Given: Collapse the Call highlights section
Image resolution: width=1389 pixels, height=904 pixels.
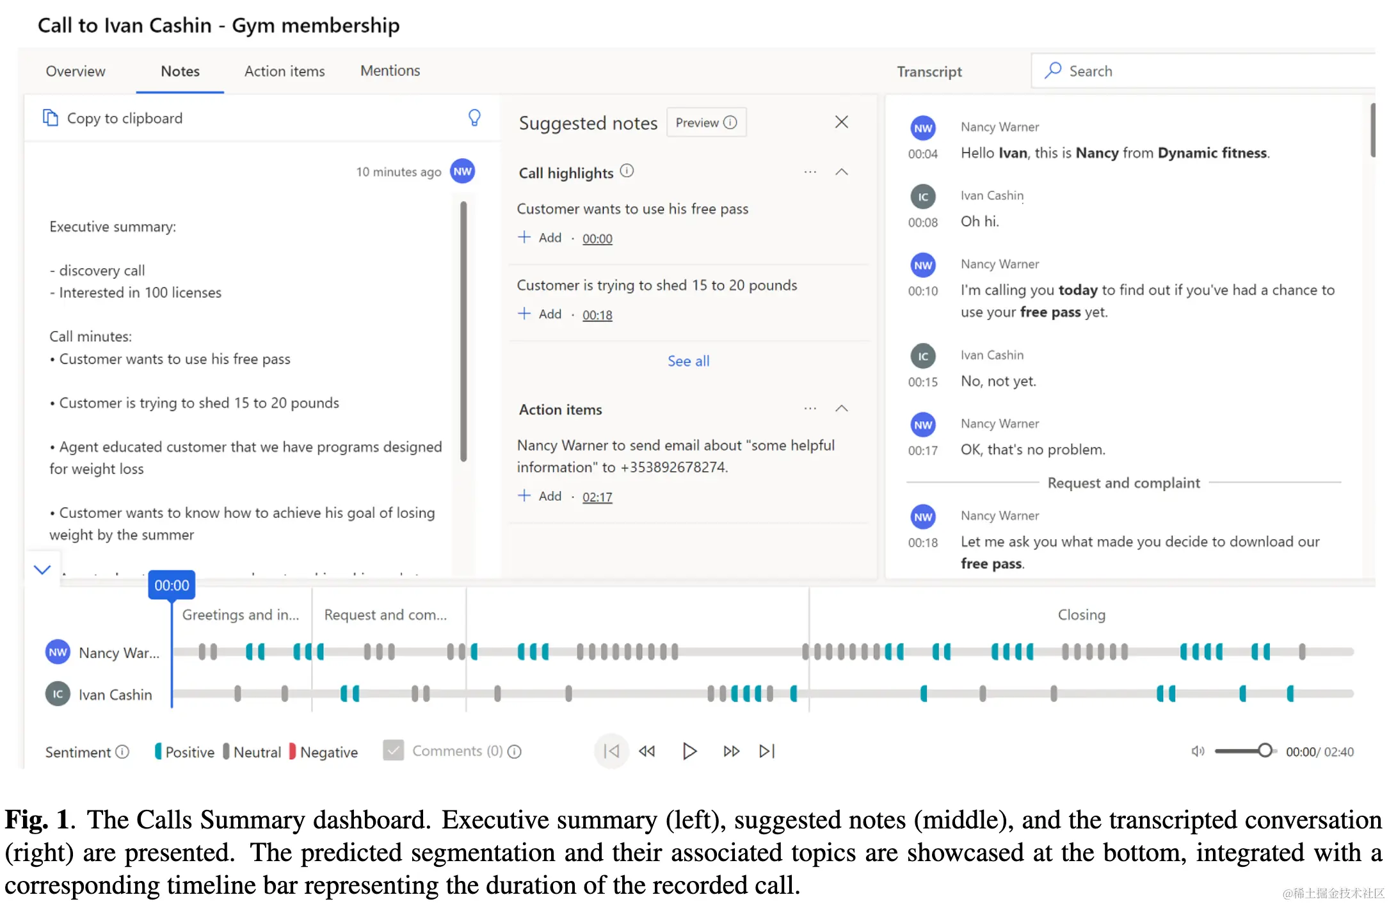Looking at the screenshot, I should (842, 172).
